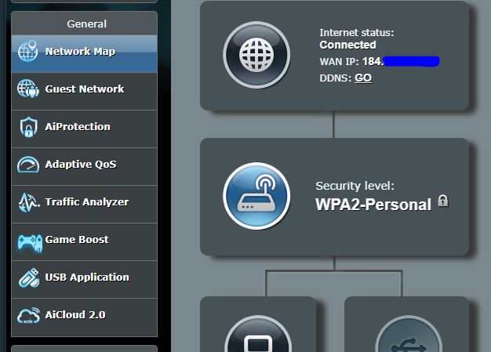The image size is (491, 352).
Task: Follow the DDNS GO link
Action: point(363,78)
